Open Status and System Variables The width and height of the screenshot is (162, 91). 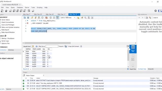[10, 27]
